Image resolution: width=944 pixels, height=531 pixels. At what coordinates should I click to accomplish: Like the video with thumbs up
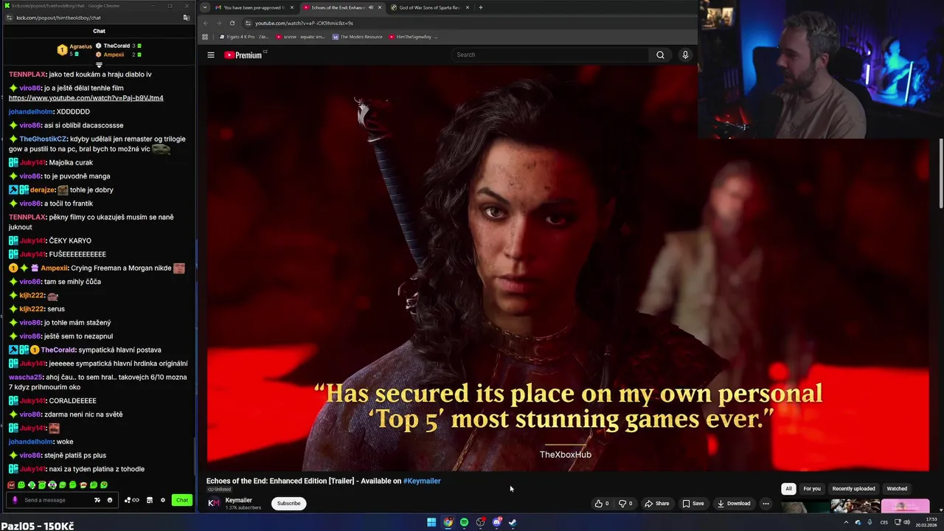603,504
